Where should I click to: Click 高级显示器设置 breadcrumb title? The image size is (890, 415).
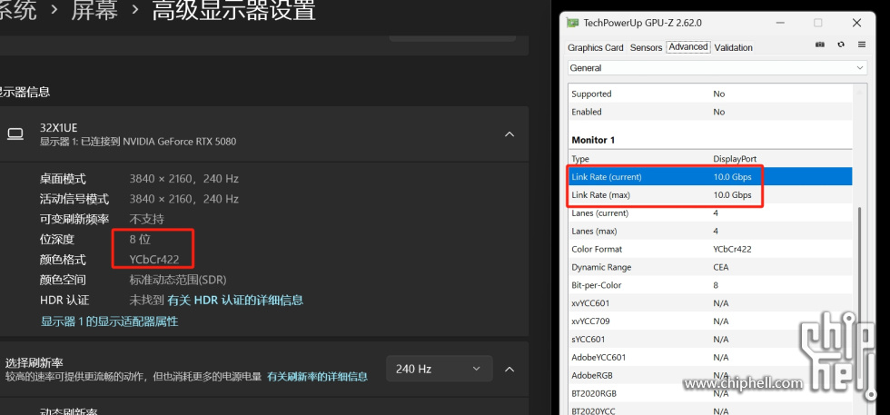pos(233,11)
